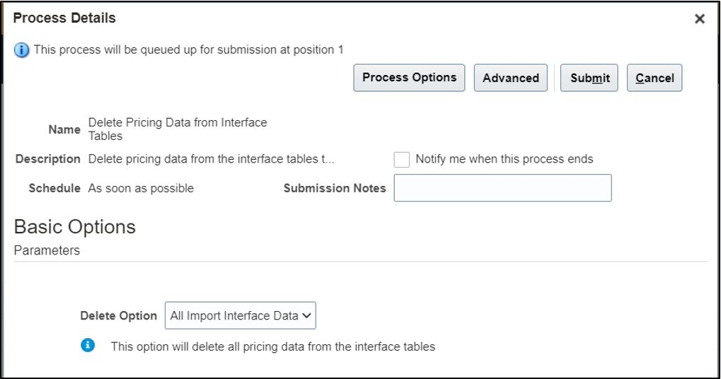Image resolution: width=721 pixels, height=379 pixels.
Task: Click the 'Delete Option' field label
Action: tap(118, 316)
